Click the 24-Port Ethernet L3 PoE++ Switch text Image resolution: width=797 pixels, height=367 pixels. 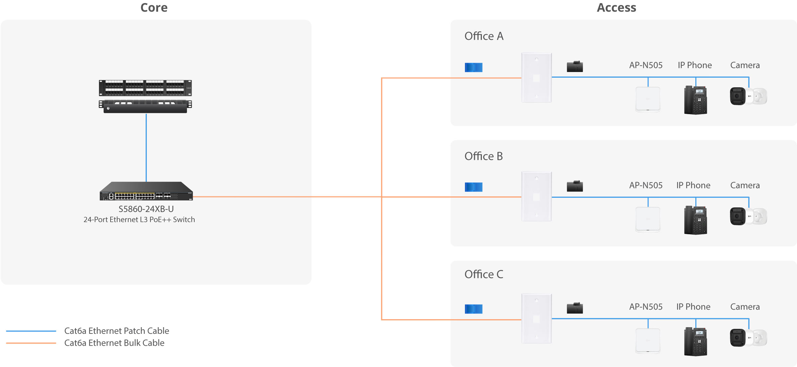click(139, 220)
